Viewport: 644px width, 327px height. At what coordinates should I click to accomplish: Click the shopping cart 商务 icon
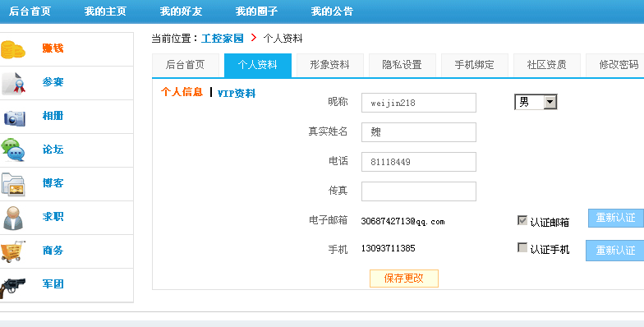pyautogui.click(x=13, y=251)
